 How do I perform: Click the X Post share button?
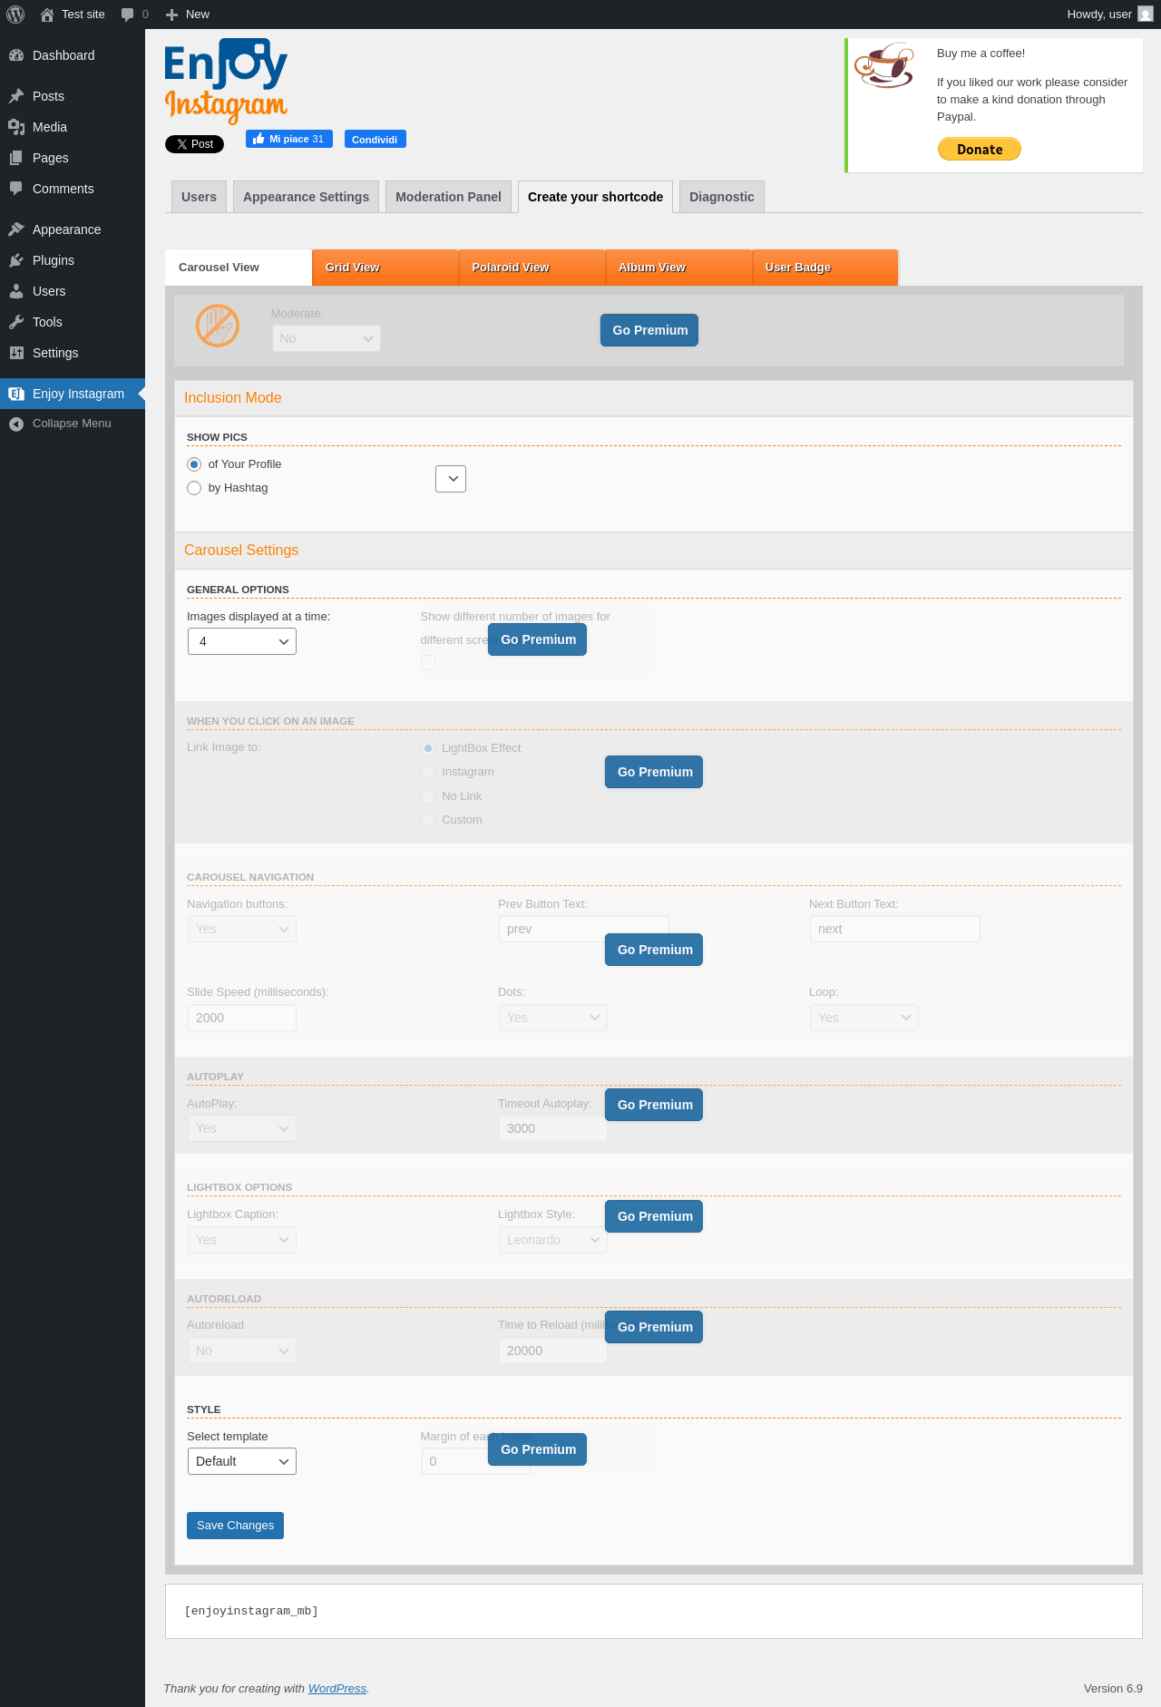pyautogui.click(x=194, y=144)
